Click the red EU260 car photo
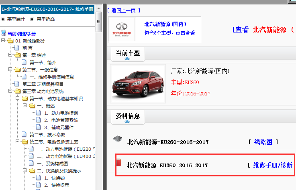296x190 pixels. 138,84
